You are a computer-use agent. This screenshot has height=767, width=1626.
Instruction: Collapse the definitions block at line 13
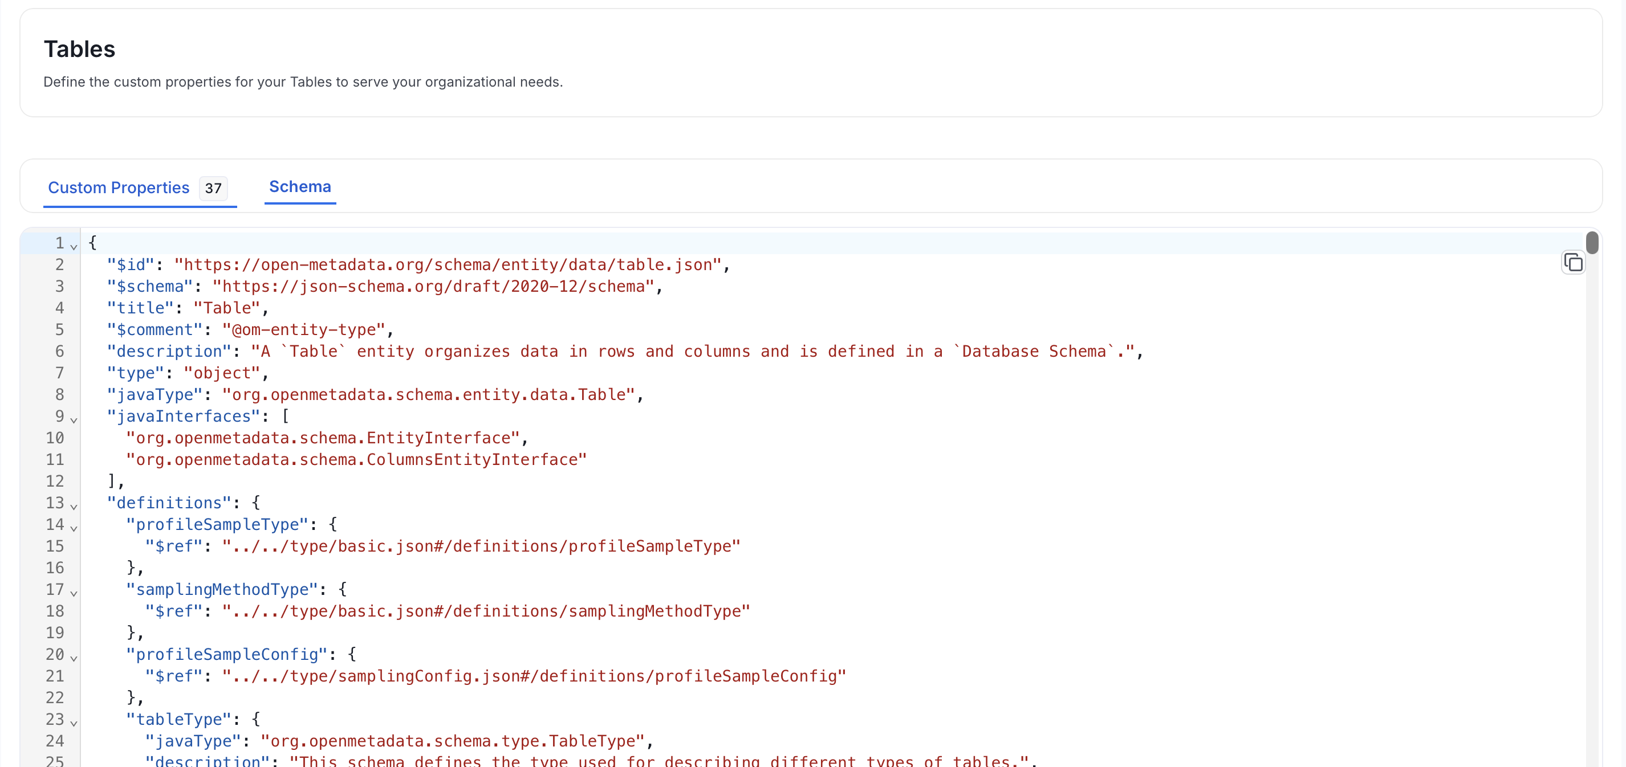(x=74, y=506)
